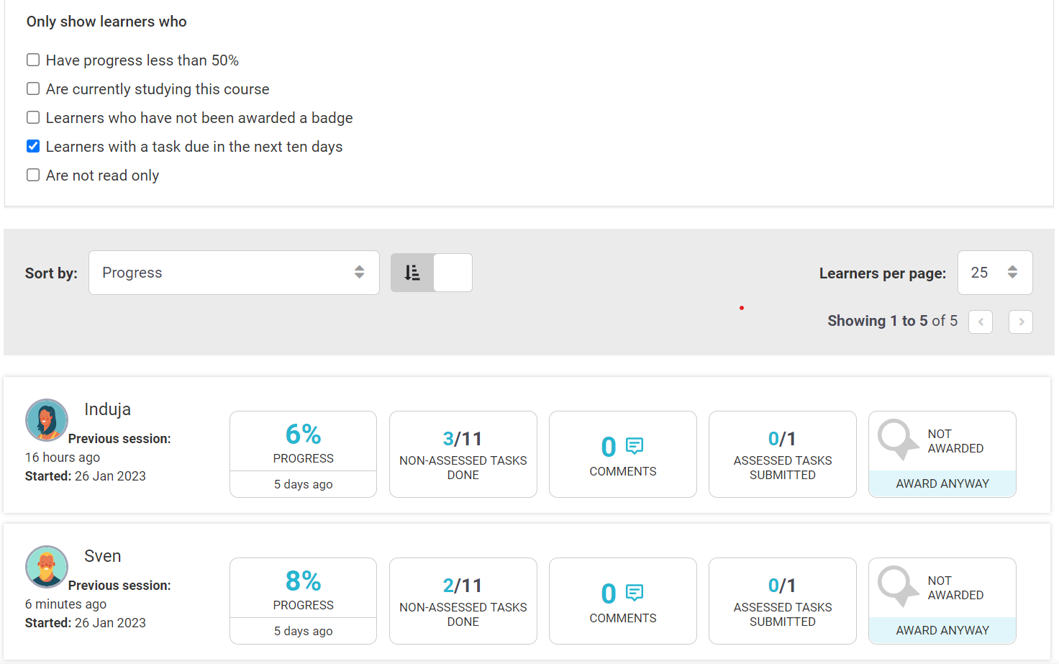Switch the sort direction toggle to the right option

pos(452,273)
